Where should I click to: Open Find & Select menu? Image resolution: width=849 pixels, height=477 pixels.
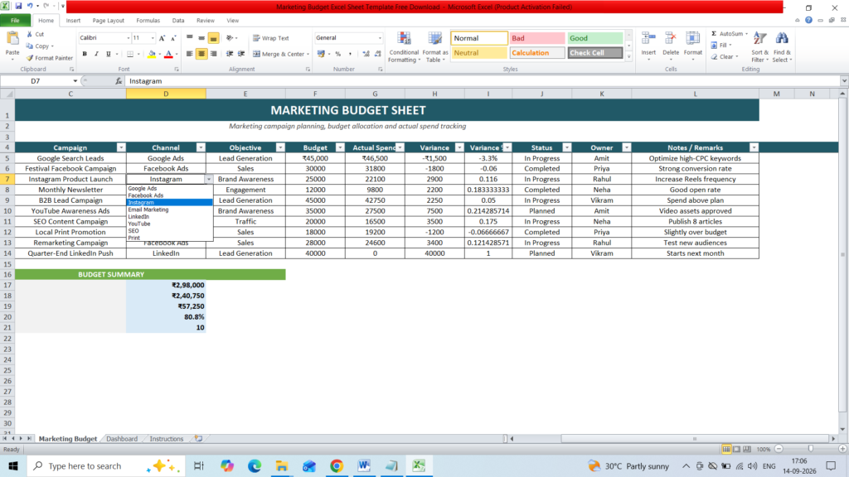click(x=782, y=47)
